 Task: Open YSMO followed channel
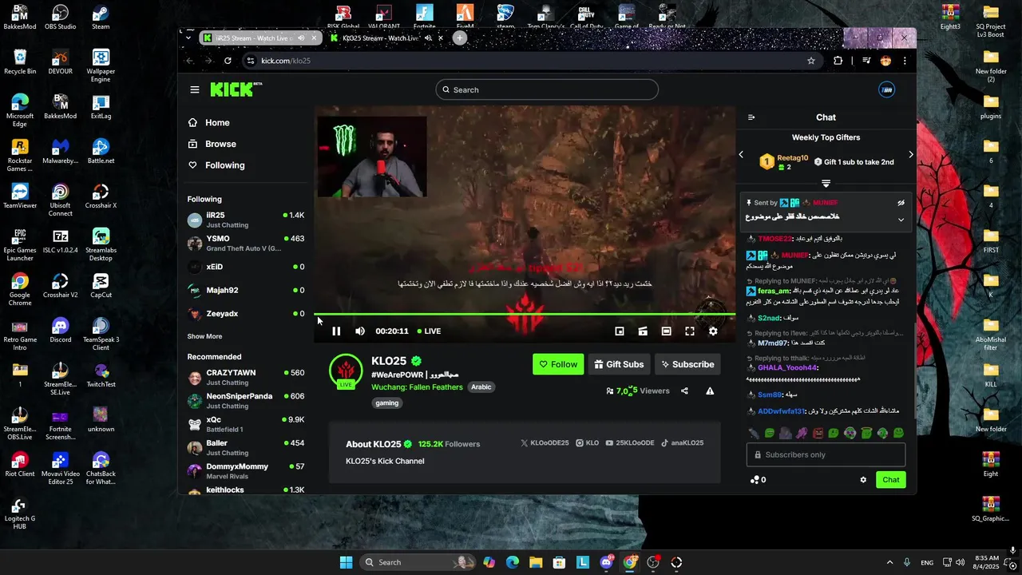[x=246, y=243]
